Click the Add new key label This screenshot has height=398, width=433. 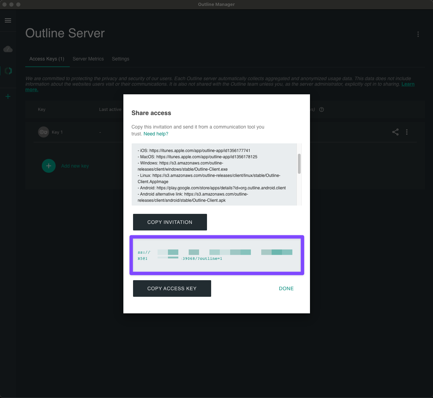click(x=75, y=166)
